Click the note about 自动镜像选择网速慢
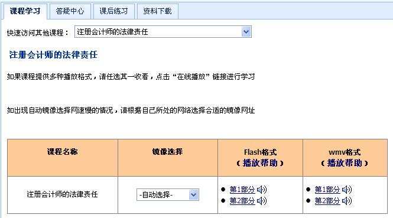The image size is (393, 218). coord(131,110)
